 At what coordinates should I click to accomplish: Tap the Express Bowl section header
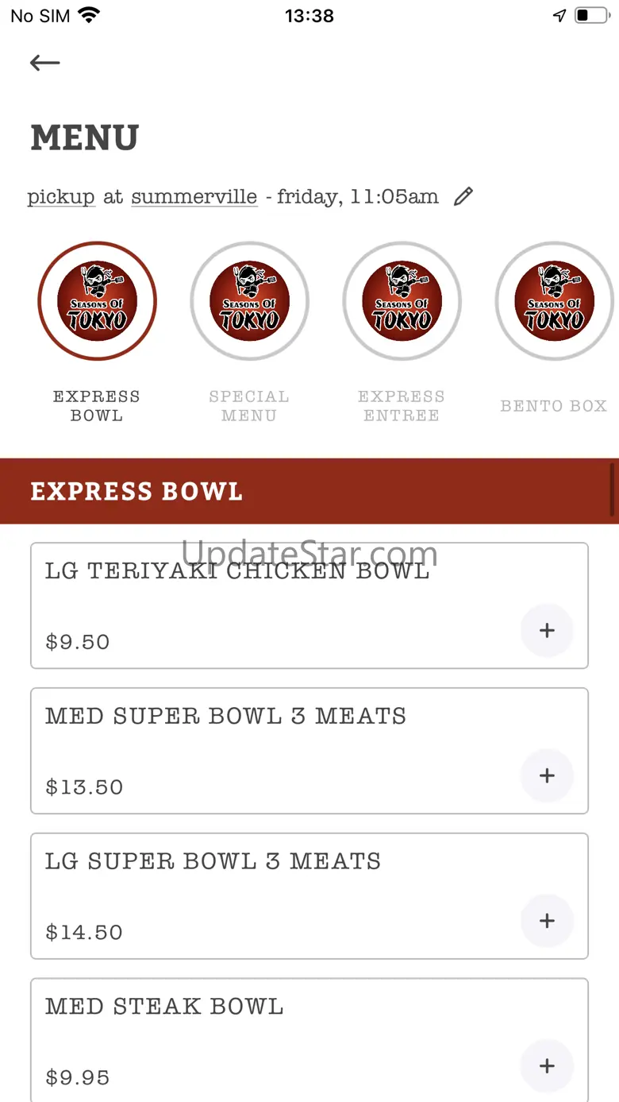coord(136,492)
